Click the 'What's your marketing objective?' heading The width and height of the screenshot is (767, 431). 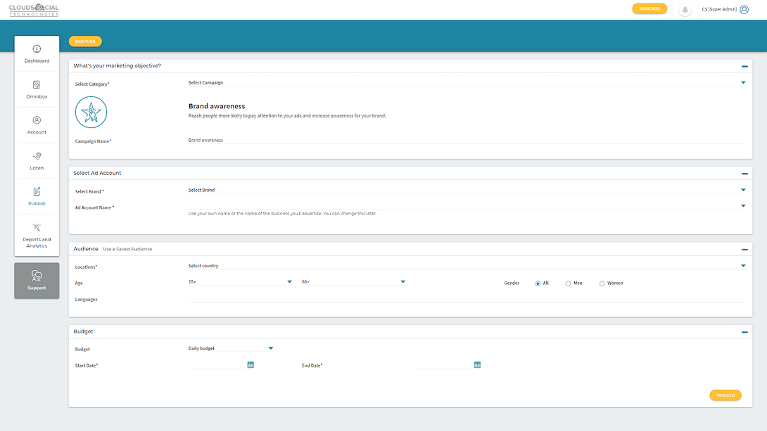coord(117,66)
